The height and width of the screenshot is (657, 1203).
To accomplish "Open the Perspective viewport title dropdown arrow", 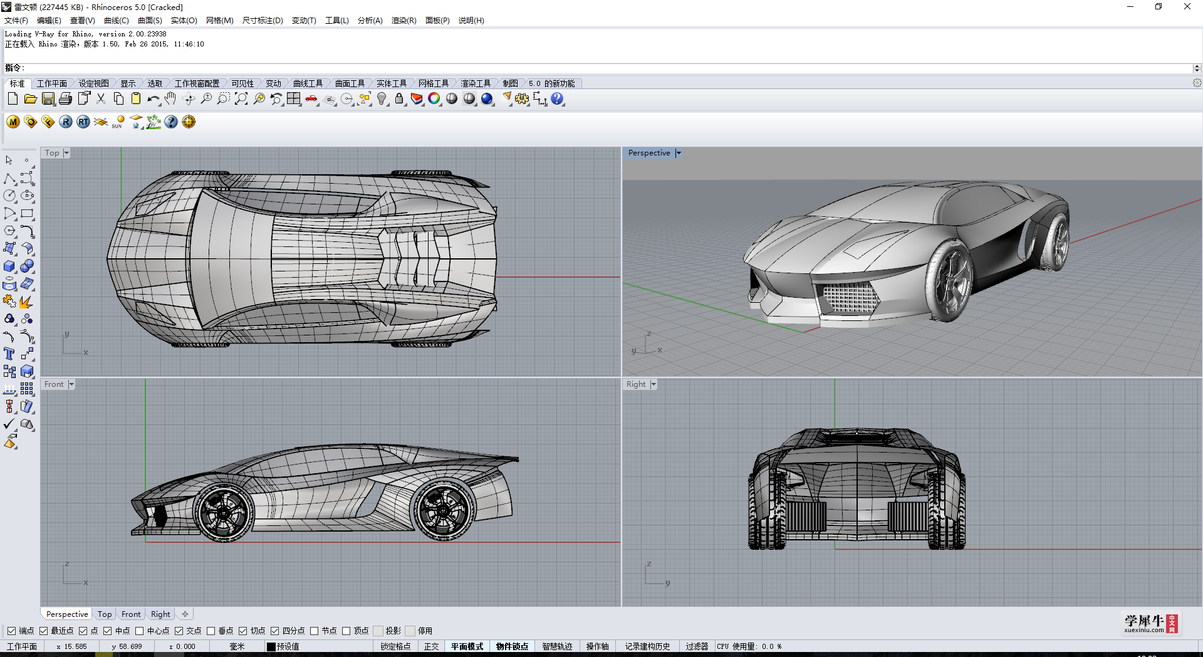I will (678, 153).
